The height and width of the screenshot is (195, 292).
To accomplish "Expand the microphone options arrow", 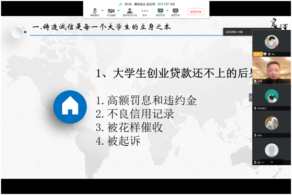I will (x=103, y=10).
